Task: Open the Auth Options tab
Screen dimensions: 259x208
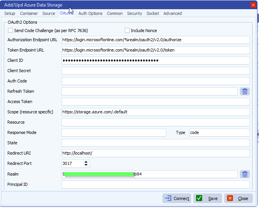Action: pos(90,13)
